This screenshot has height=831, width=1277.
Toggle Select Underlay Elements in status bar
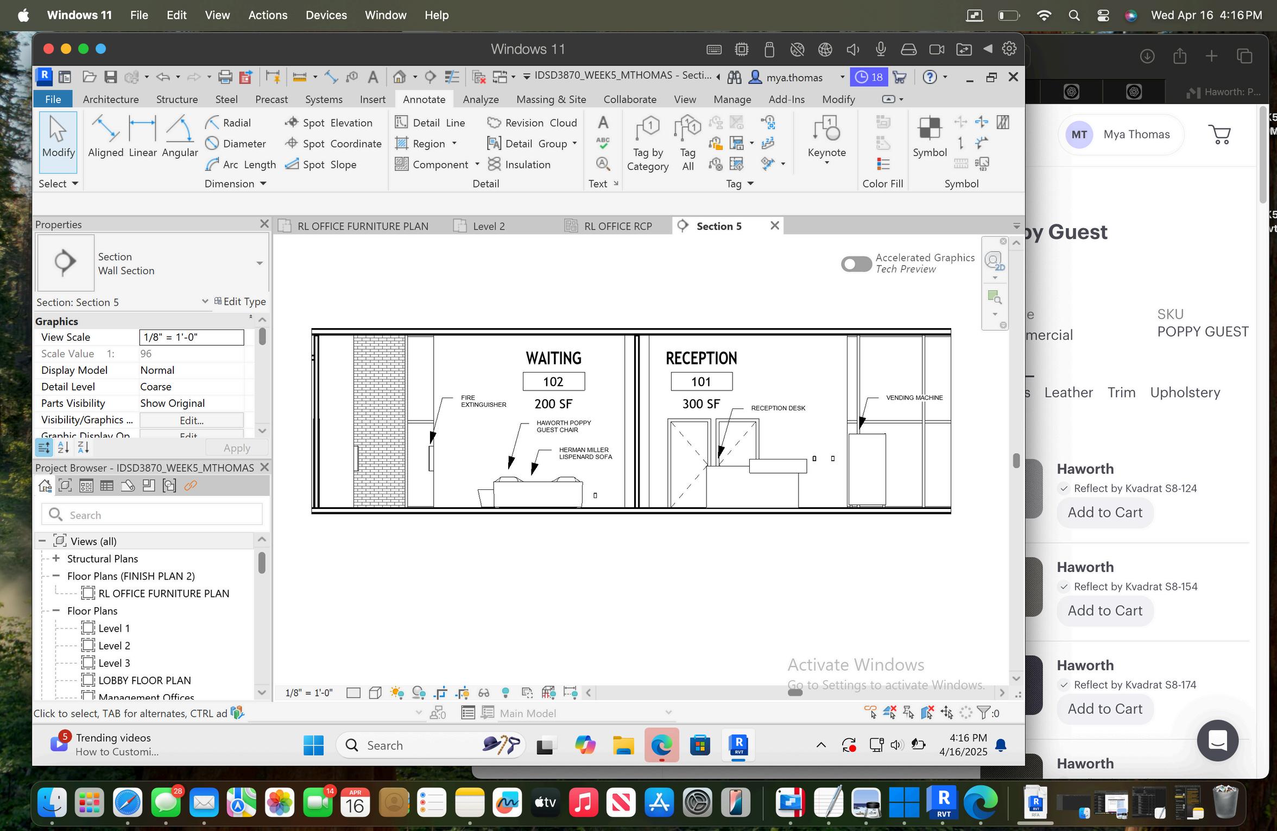[889, 713]
